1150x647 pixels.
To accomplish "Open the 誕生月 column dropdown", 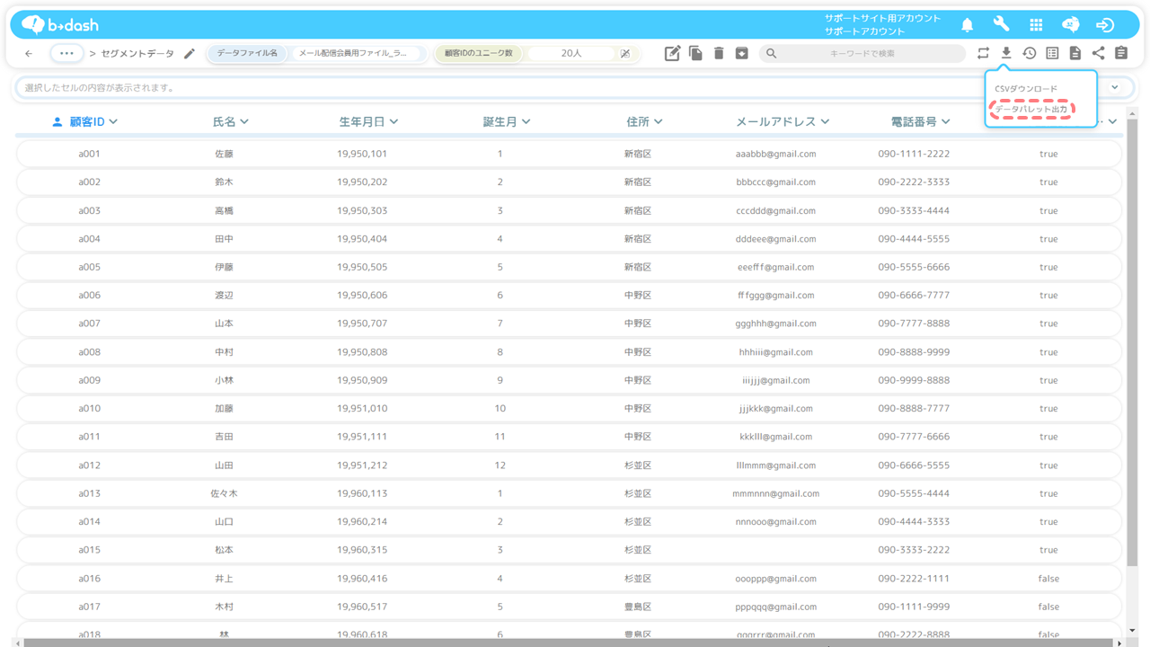I will 526,121.
